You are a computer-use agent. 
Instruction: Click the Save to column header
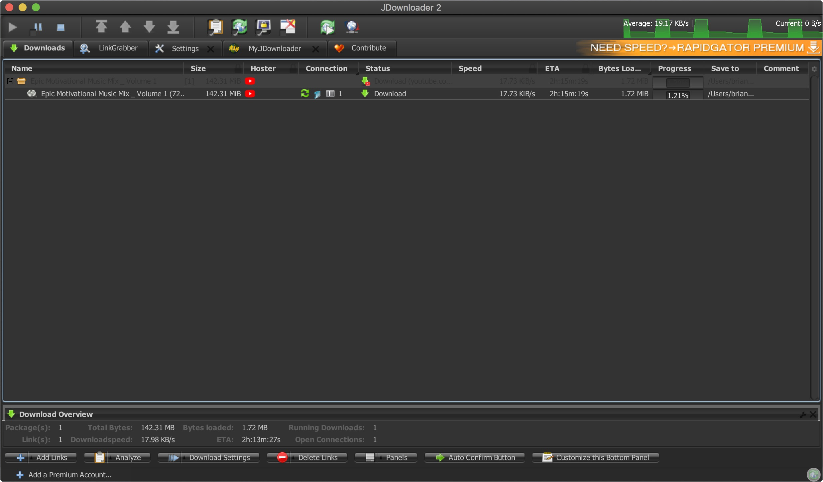tap(730, 68)
